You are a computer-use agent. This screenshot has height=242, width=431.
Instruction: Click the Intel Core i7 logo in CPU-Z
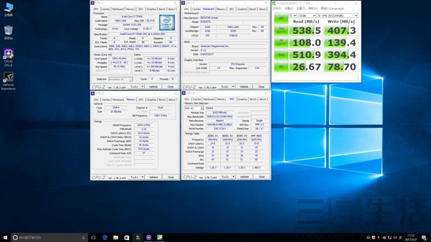click(x=167, y=23)
